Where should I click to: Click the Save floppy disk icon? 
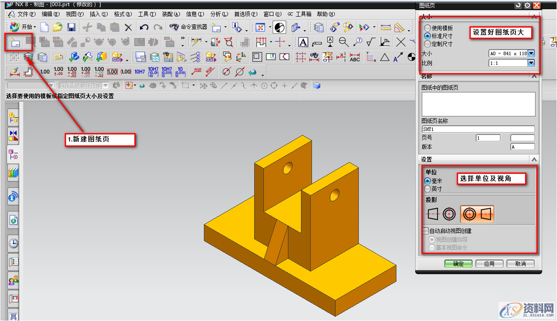(71, 28)
